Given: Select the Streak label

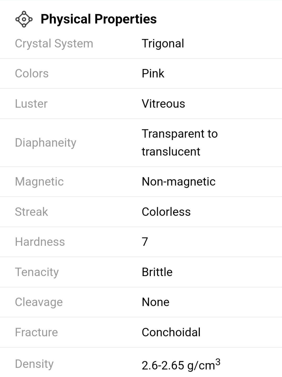Looking at the screenshot, I should click(x=31, y=212).
